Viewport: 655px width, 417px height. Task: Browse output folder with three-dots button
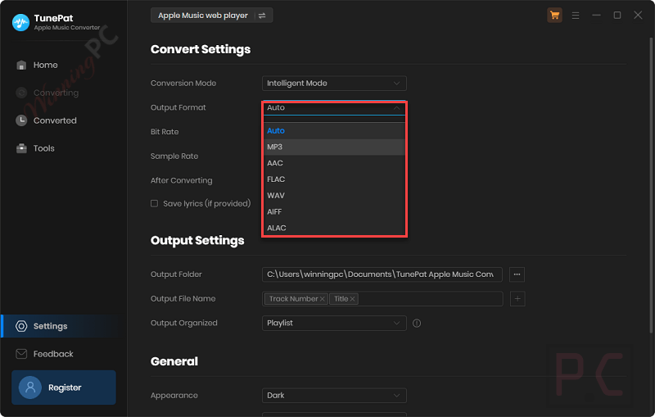pos(517,274)
